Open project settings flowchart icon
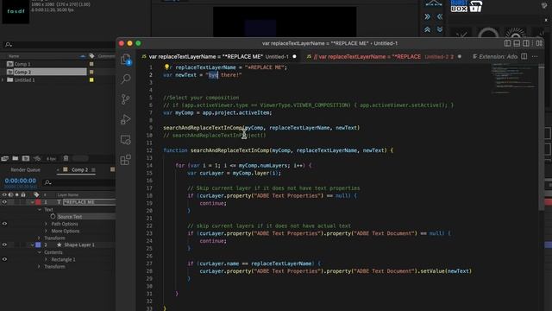 click(x=36, y=159)
